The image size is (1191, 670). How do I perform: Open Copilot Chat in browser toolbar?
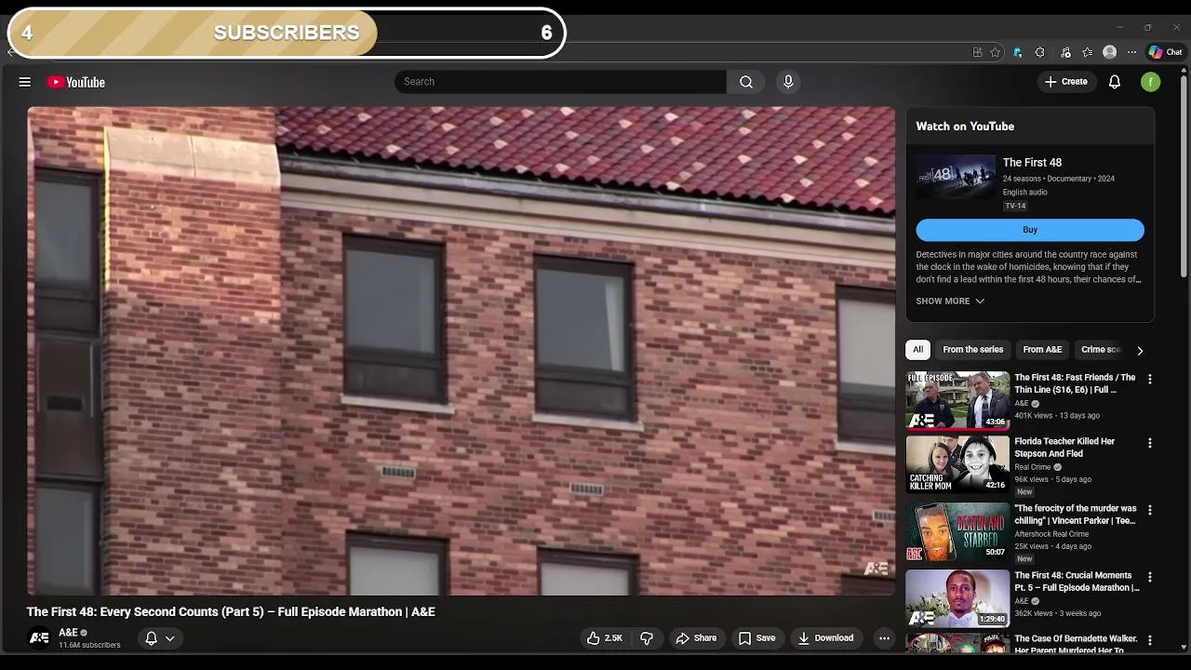click(1165, 52)
